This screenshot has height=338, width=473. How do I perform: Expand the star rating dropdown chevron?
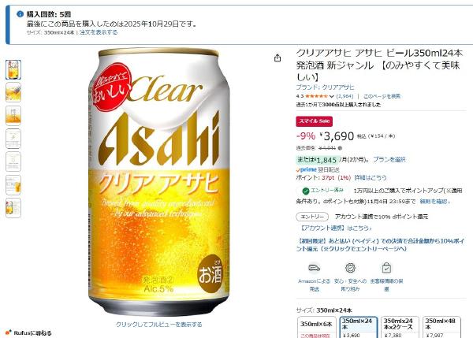[332, 96]
